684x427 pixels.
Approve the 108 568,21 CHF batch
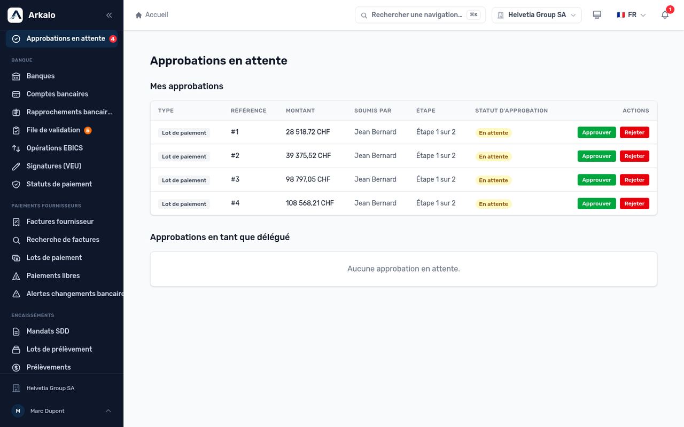pos(596,203)
